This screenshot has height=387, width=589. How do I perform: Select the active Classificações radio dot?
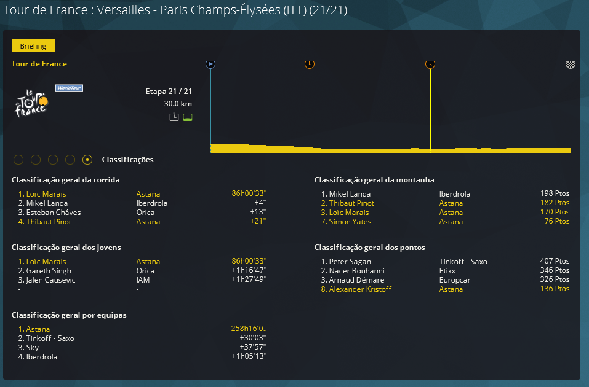pyautogui.click(x=87, y=160)
